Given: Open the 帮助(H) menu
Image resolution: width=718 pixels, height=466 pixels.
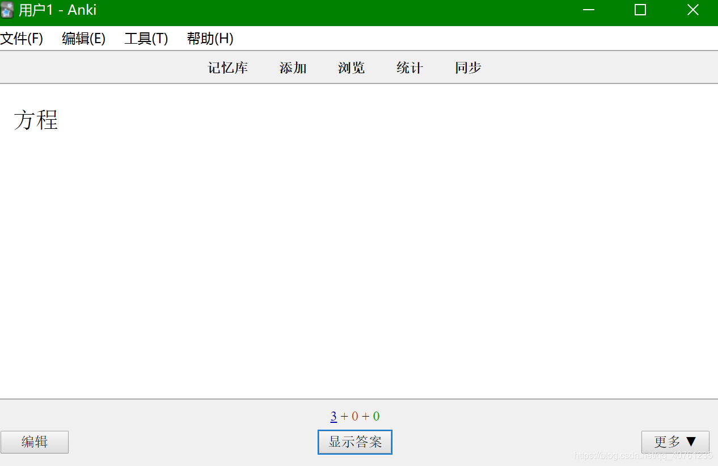Looking at the screenshot, I should click(x=209, y=39).
